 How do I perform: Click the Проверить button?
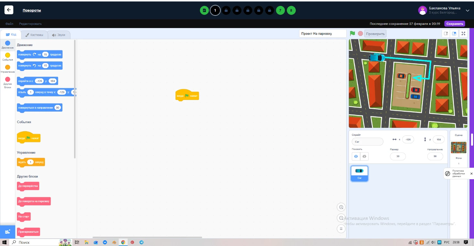375,34
